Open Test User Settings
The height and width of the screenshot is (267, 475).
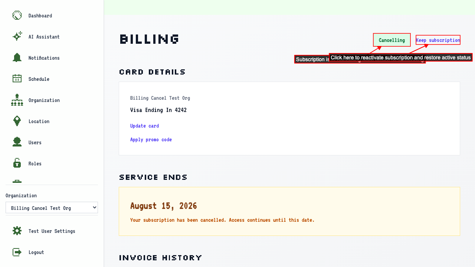(52, 231)
